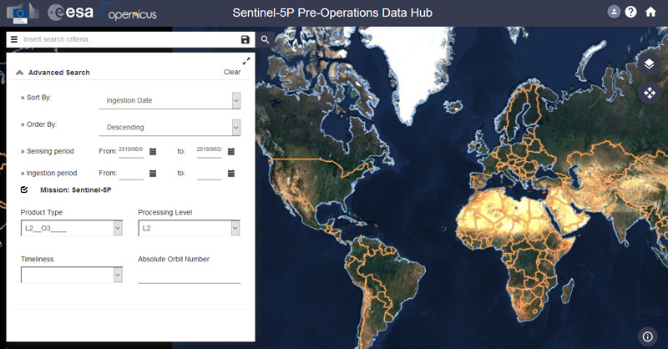Click the Absolute Orbit Number field

tap(189, 276)
